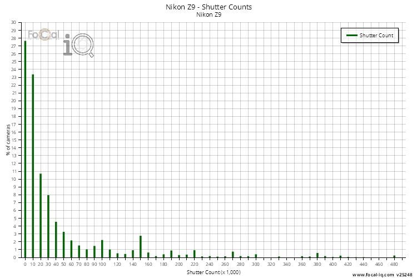Select the bar at shutter count 270

pos(233,255)
